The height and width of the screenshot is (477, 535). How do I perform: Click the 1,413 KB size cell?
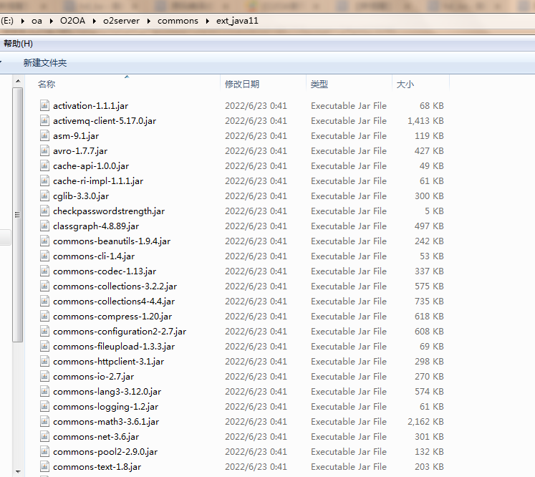425,121
